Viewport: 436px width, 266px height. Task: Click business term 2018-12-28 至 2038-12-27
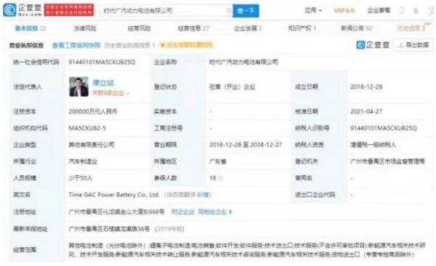click(246, 145)
